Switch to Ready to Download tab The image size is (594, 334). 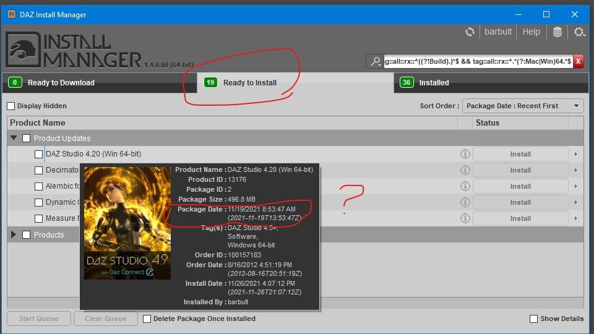pyautogui.click(x=100, y=82)
